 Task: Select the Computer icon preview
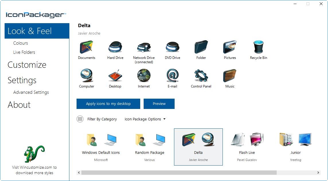[x=86, y=75]
